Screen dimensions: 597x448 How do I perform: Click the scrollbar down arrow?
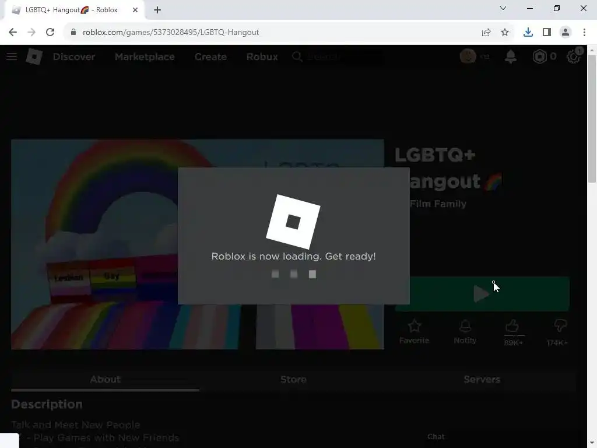coord(592,443)
